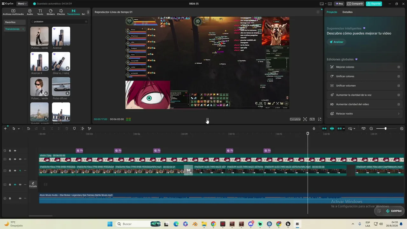This screenshot has width=407, height=229.
Task: Open File Explorer from the taskbar
Action: coord(204,224)
